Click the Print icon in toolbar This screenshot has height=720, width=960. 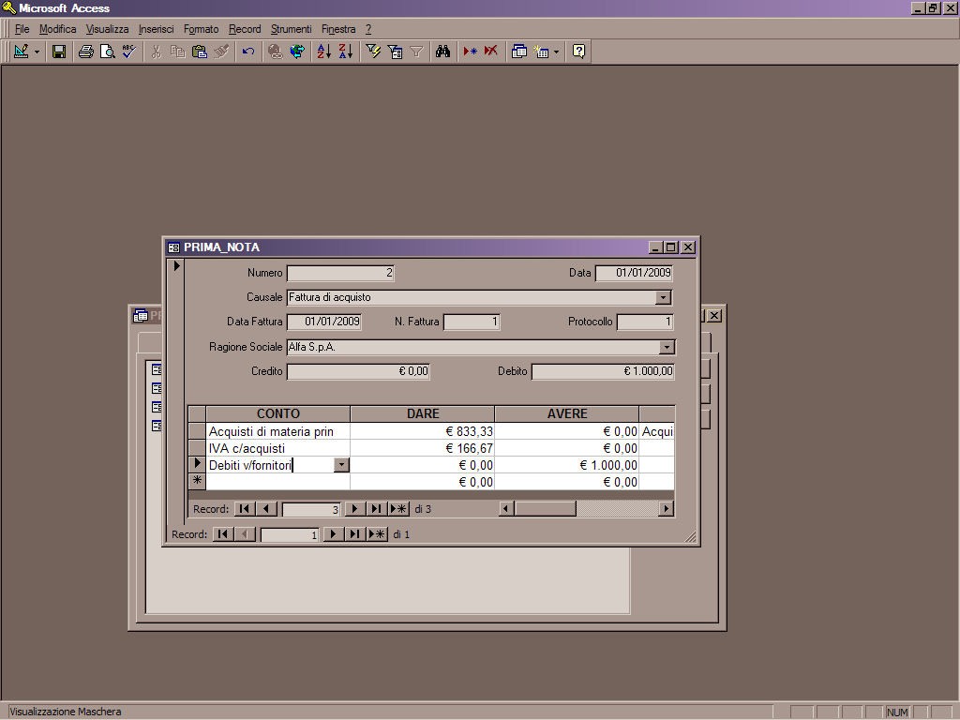click(85, 52)
